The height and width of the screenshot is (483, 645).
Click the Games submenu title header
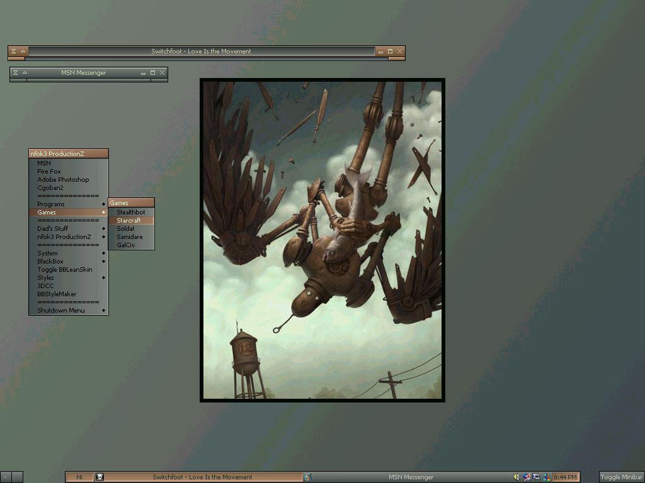point(131,203)
